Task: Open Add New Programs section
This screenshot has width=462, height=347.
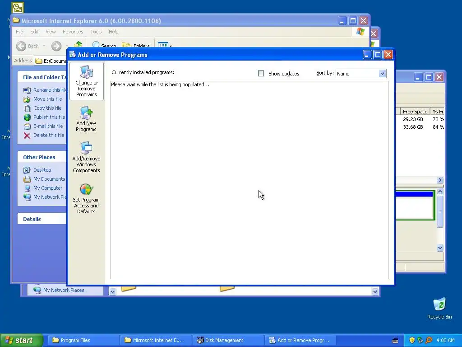Action: [x=86, y=119]
